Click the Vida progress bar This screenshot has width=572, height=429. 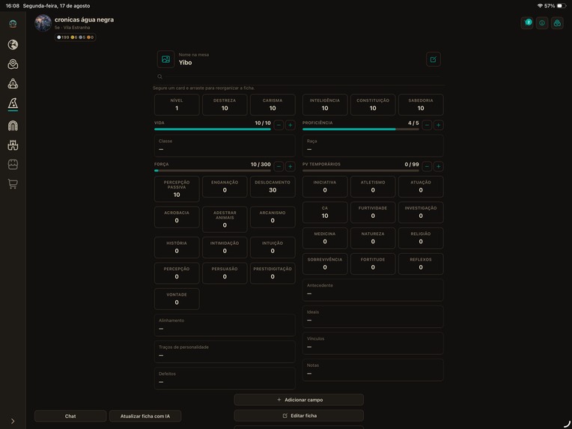213,129
